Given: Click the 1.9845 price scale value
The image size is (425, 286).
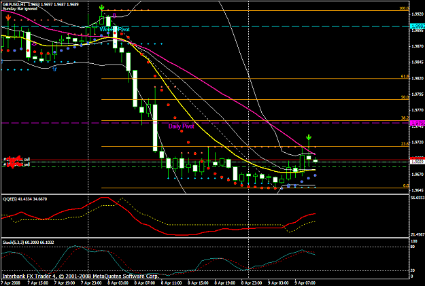Looking at the screenshot, I should pos(418,62).
